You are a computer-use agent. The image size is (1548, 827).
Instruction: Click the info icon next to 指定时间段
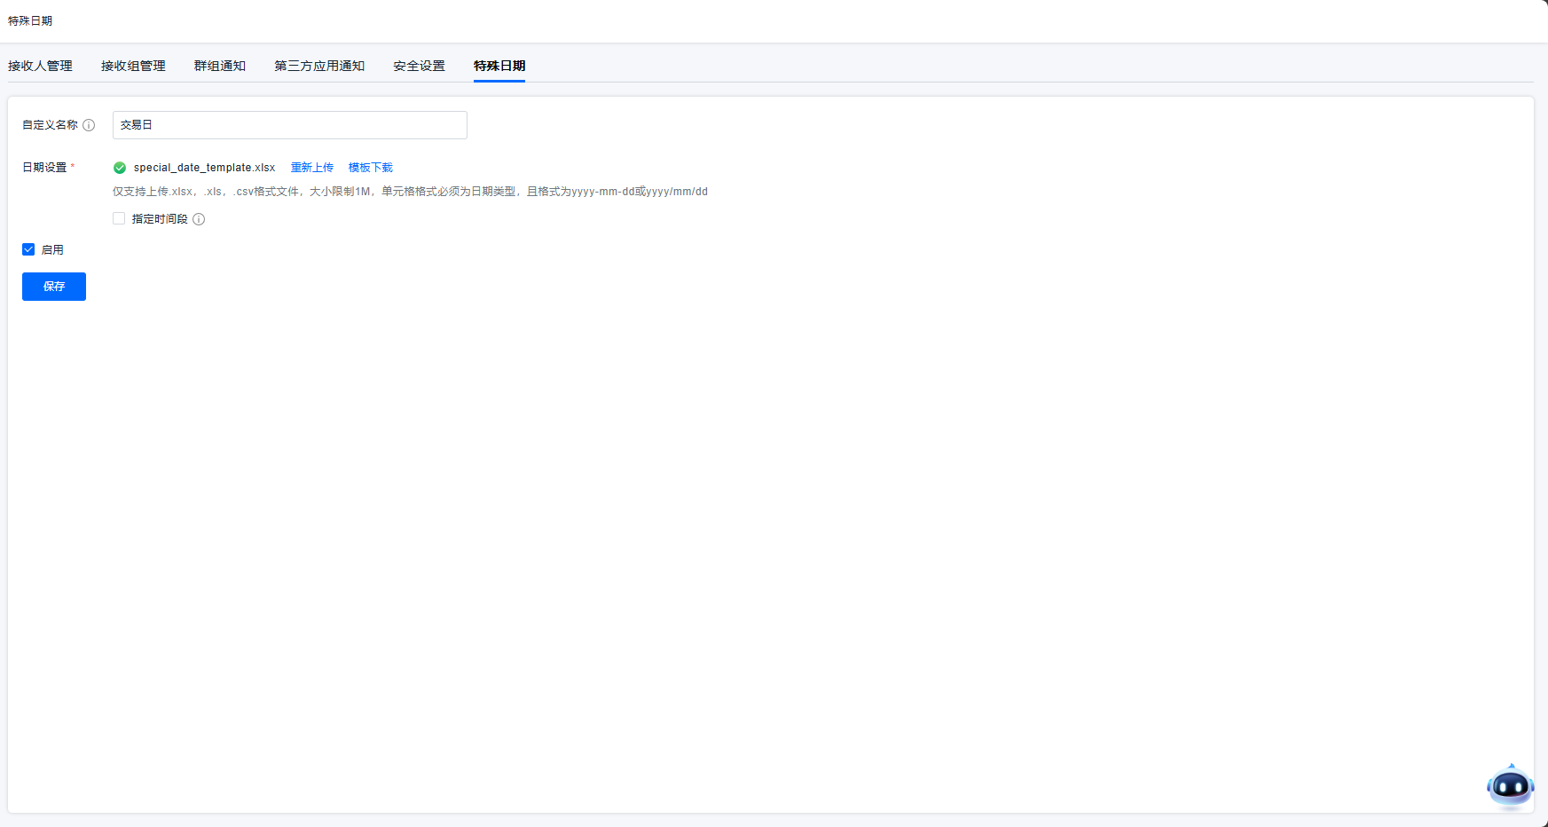199,219
